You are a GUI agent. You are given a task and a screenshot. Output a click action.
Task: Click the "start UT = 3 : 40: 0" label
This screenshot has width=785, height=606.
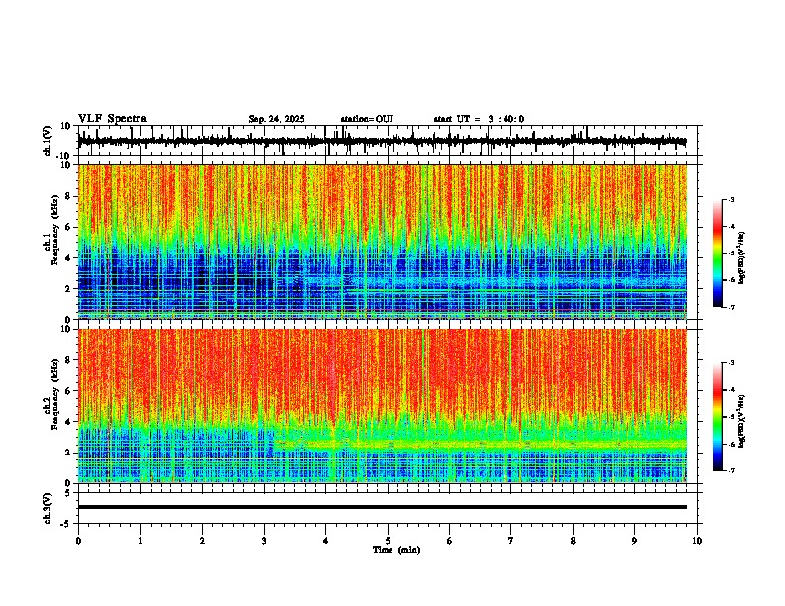coord(479,119)
